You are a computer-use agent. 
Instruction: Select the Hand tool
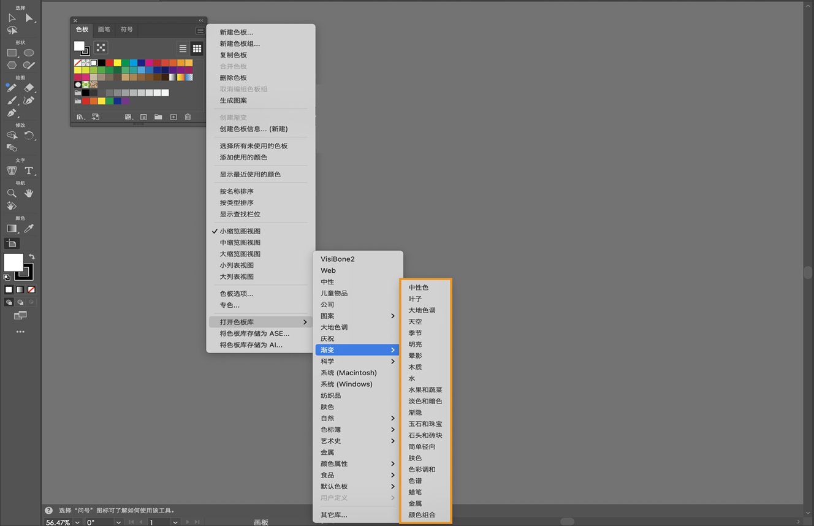pyautogui.click(x=29, y=193)
